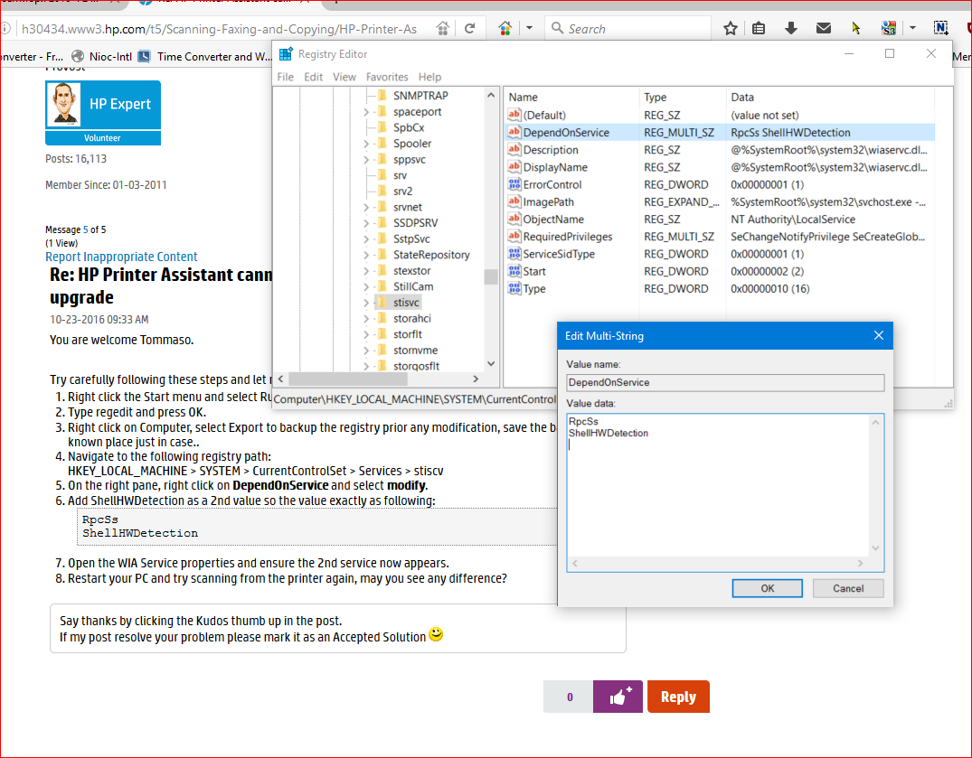Select the SpbCx key folder
The height and width of the screenshot is (758, 972).
click(x=409, y=127)
